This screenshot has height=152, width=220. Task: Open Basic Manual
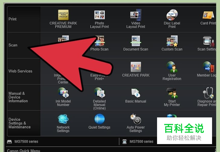click(135, 93)
